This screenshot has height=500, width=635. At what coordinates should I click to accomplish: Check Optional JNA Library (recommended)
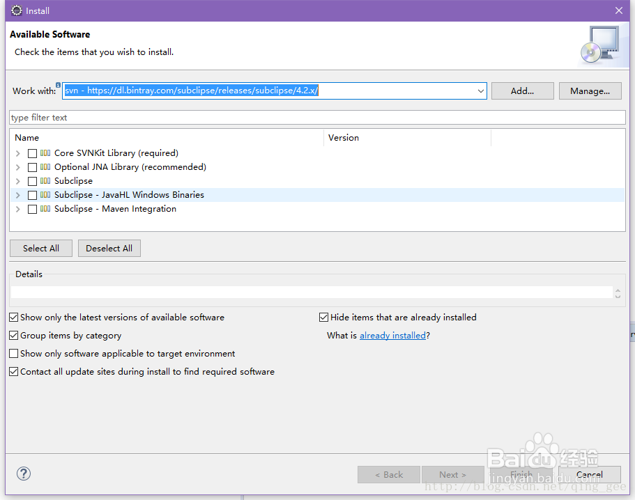[32, 167]
